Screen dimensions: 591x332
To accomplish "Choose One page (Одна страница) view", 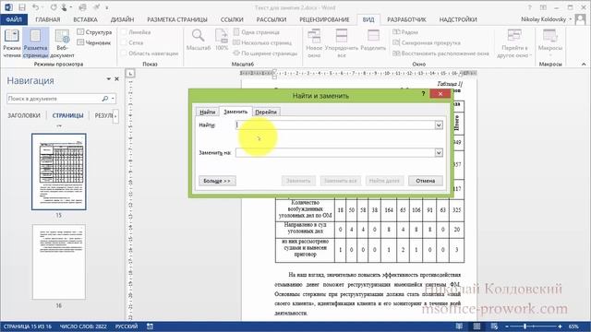I will [x=257, y=32].
